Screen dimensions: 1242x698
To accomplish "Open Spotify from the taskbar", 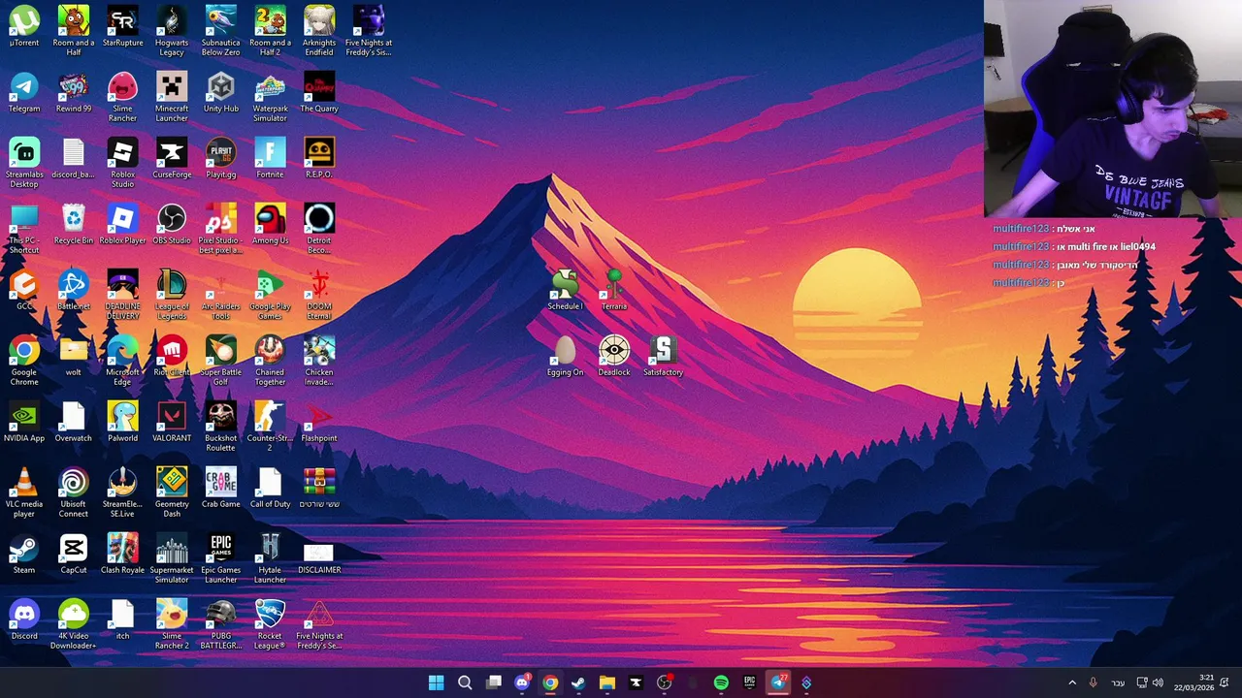I will coord(721,682).
